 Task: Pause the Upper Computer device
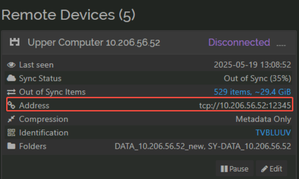235,169
